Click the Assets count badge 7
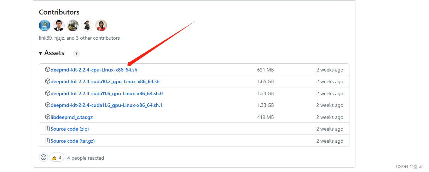429x172 pixels. click(x=76, y=54)
